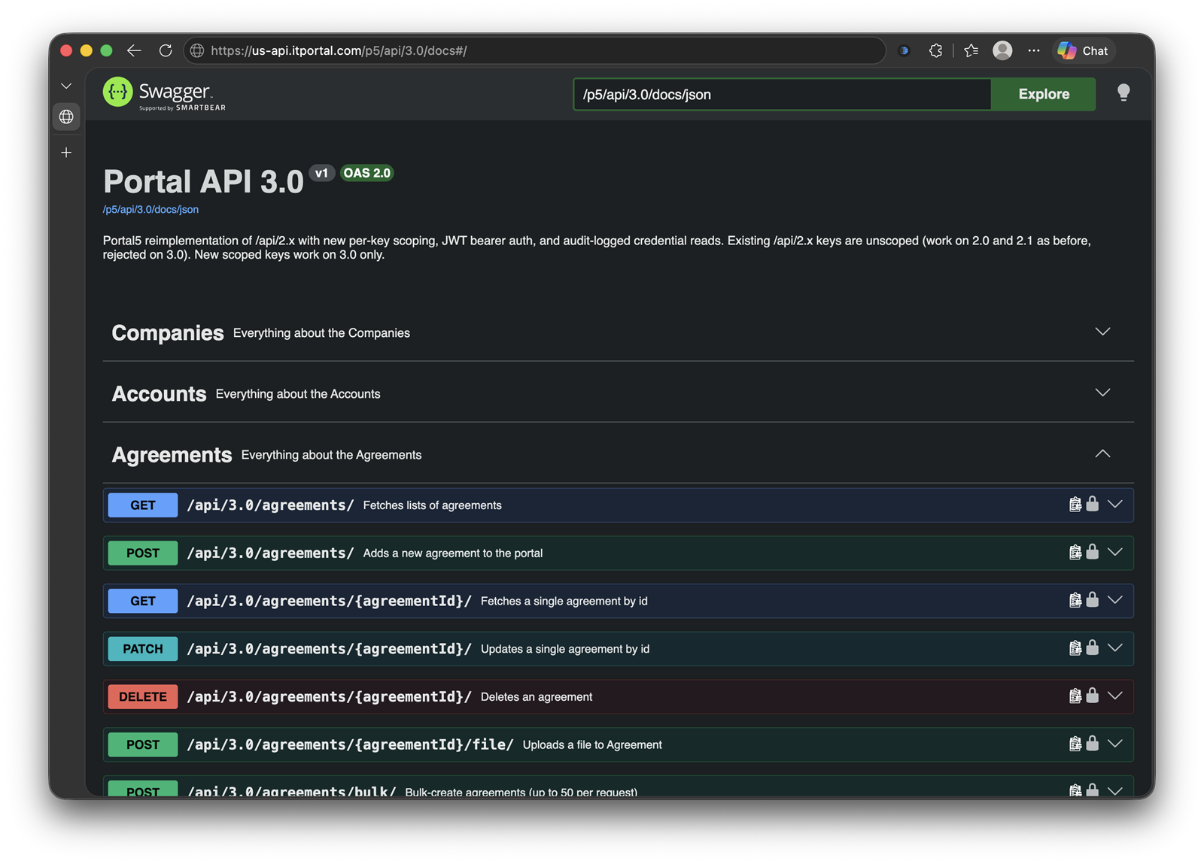Reload the page with refresh icon
Image resolution: width=1204 pixels, height=864 pixels.
(x=166, y=50)
